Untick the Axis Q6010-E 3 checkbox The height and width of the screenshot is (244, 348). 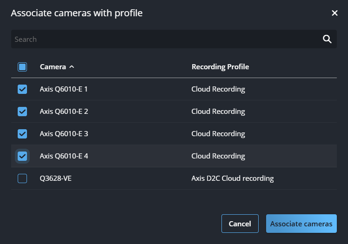22,134
